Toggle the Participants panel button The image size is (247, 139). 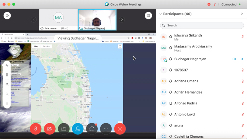coord(78,129)
